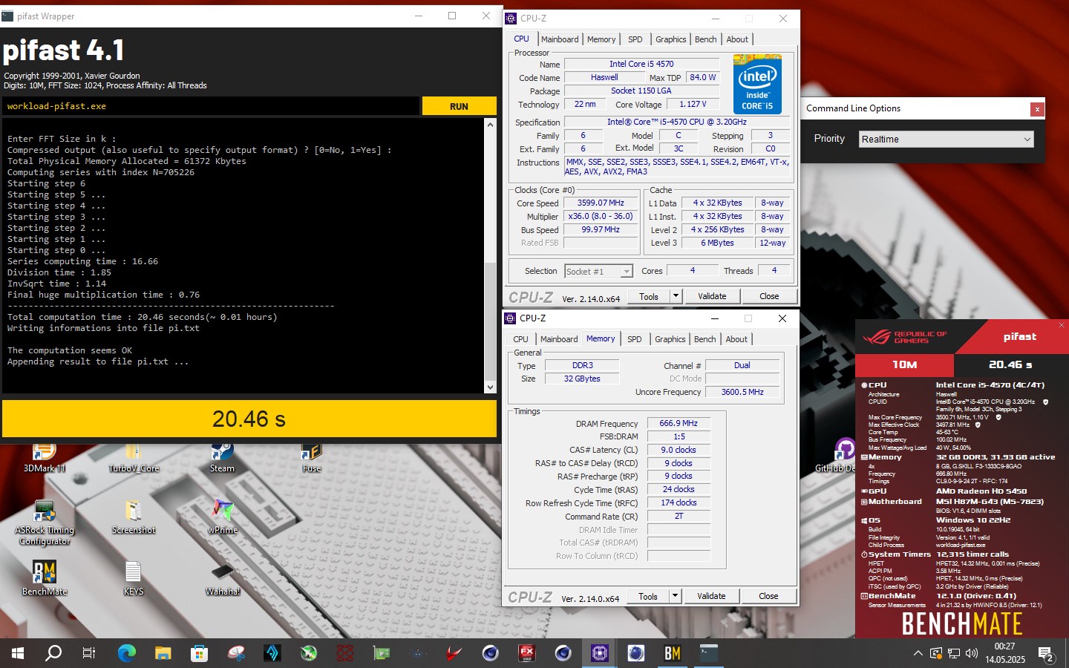Launch Microsoft Edge from taskbar
The image size is (1069, 668).
click(127, 653)
